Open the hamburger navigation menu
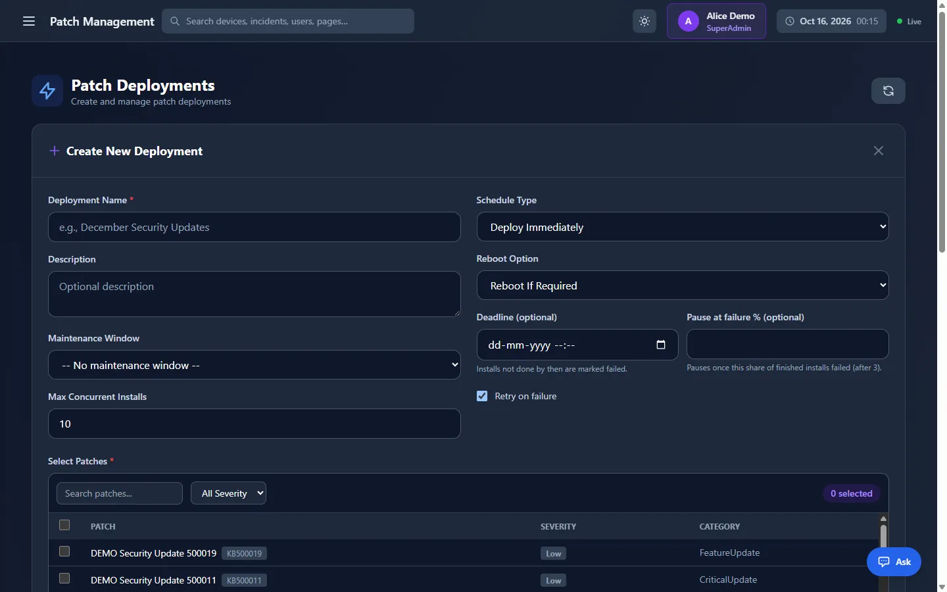 click(29, 21)
